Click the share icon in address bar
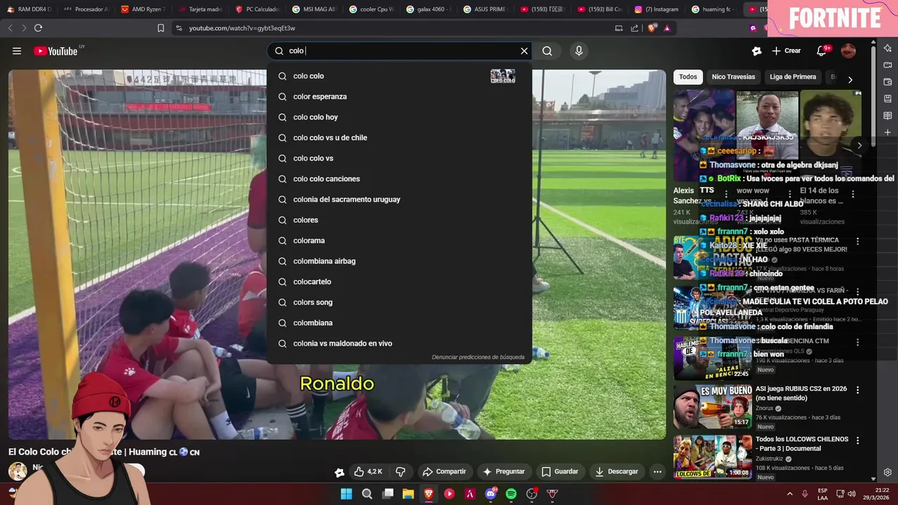 click(x=635, y=28)
